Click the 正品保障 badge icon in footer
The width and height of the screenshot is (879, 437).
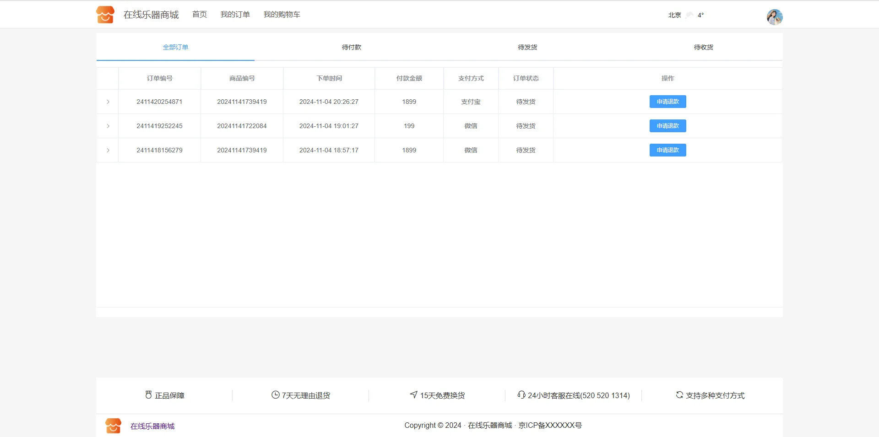click(x=148, y=395)
